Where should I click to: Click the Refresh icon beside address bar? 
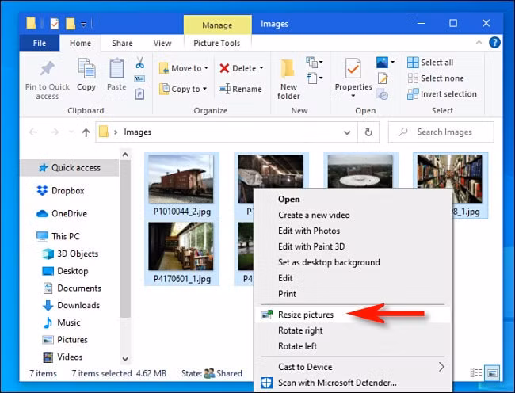click(x=368, y=132)
